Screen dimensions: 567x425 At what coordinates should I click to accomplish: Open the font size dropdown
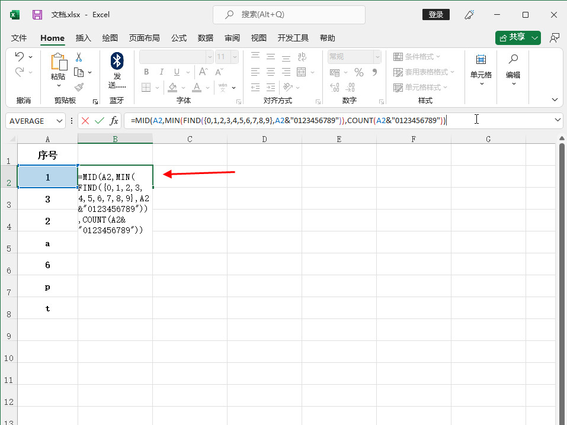[235, 57]
